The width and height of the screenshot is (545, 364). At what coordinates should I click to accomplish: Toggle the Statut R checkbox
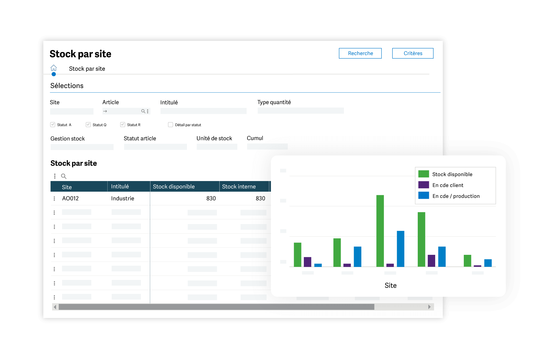coord(123,125)
